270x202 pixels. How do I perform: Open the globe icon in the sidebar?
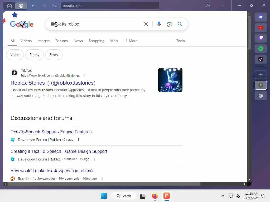pyautogui.click(x=261, y=96)
